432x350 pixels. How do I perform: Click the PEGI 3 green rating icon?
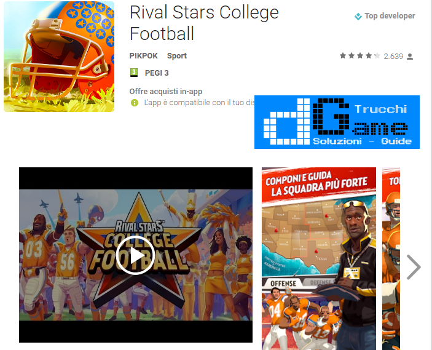[134, 73]
